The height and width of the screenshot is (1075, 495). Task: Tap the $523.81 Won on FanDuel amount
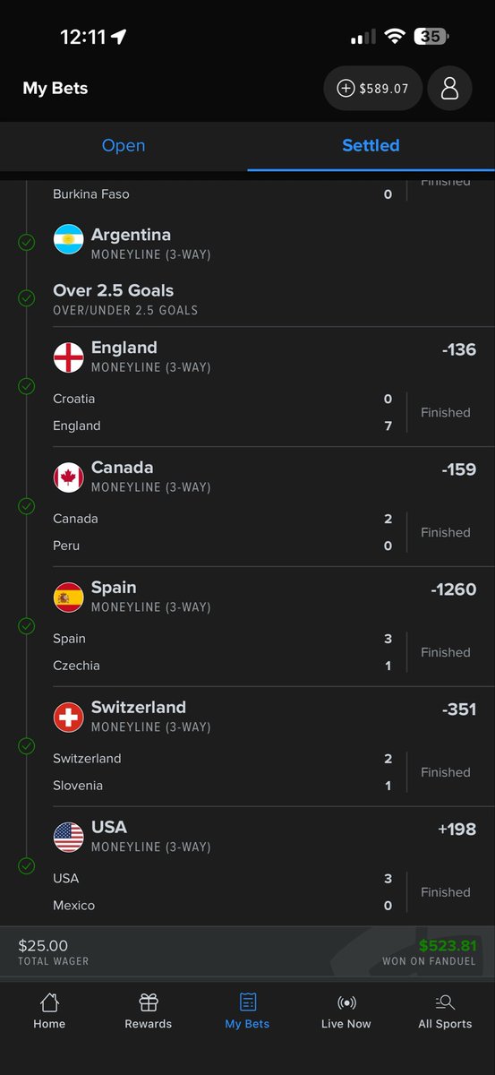[x=448, y=945]
